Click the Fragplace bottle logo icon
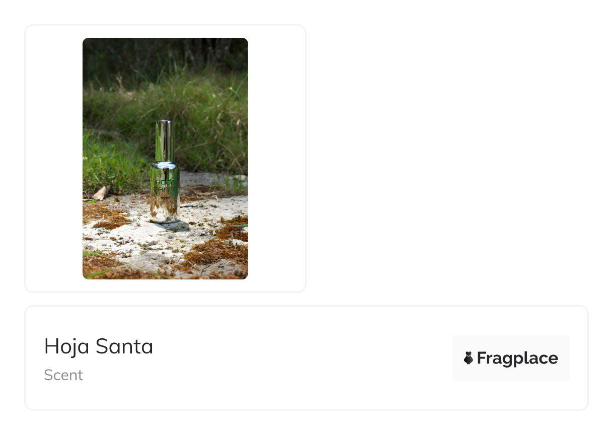Viewport: 613px width, 435px height. 469,358
